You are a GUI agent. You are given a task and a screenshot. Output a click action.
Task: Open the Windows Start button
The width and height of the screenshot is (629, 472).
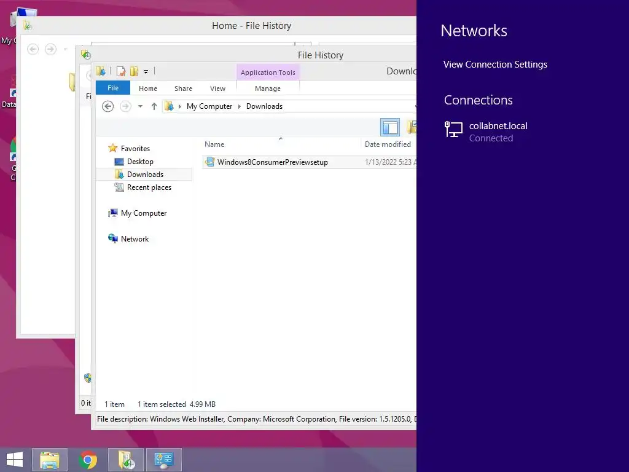coord(15,460)
